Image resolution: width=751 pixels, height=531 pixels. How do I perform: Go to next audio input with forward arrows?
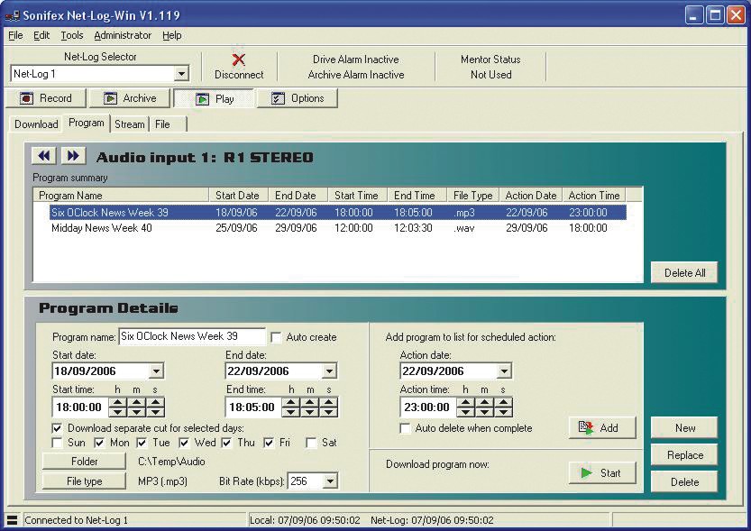(x=73, y=156)
